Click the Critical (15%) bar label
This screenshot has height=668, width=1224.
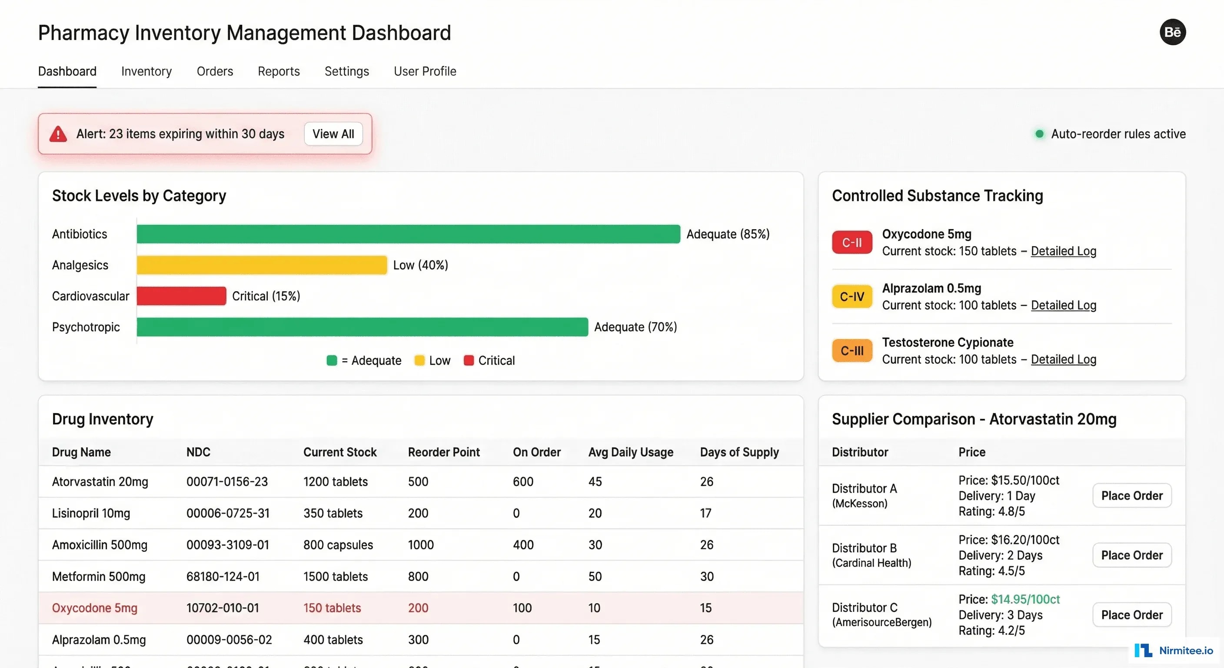click(266, 296)
